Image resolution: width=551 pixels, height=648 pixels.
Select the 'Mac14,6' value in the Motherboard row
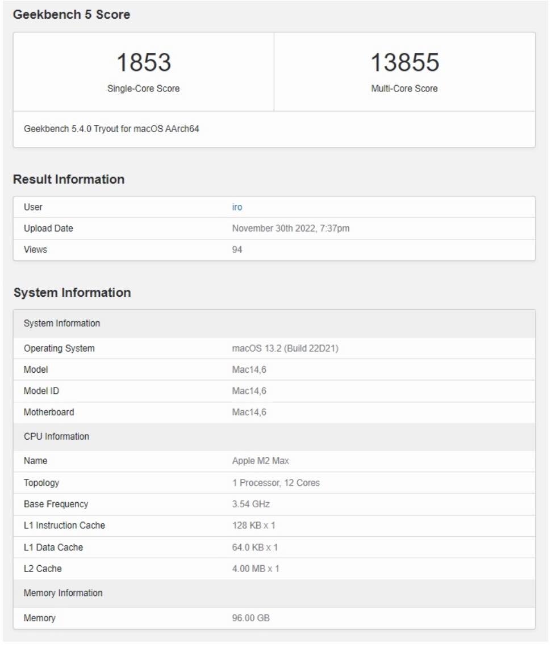(249, 413)
